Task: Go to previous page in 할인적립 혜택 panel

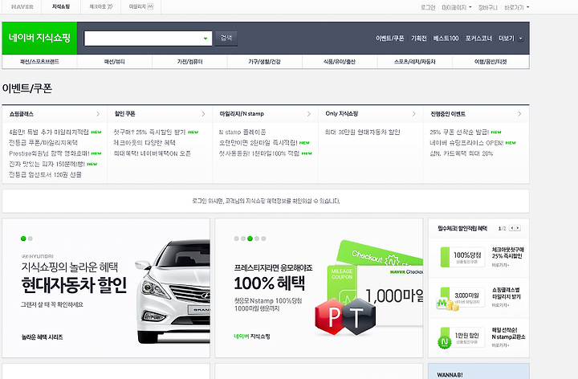Action: click(x=511, y=228)
